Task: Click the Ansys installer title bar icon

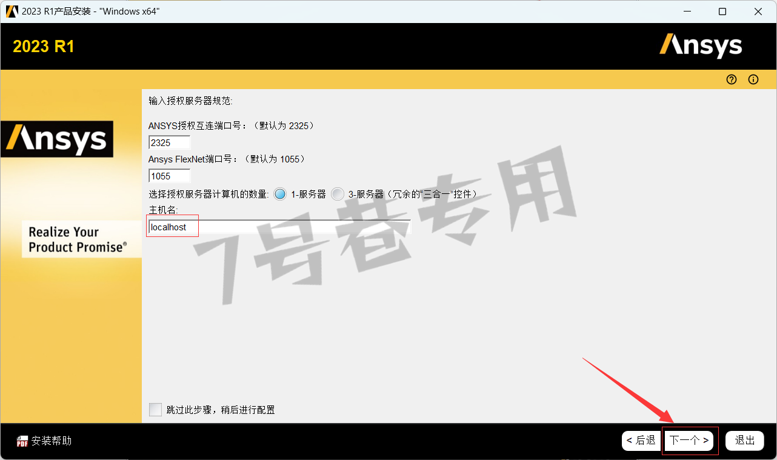Action: pyautogui.click(x=12, y=11)
